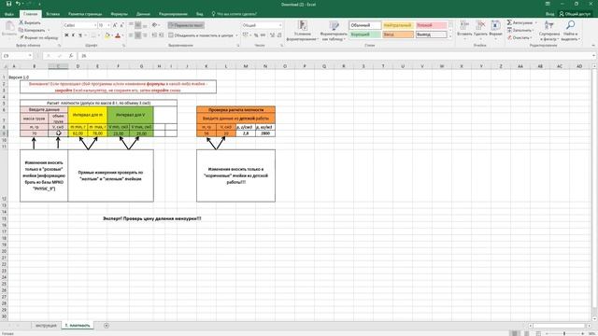Open the Формат cells menu
Viewport: 598px width, 336px height.
(495, 29)
